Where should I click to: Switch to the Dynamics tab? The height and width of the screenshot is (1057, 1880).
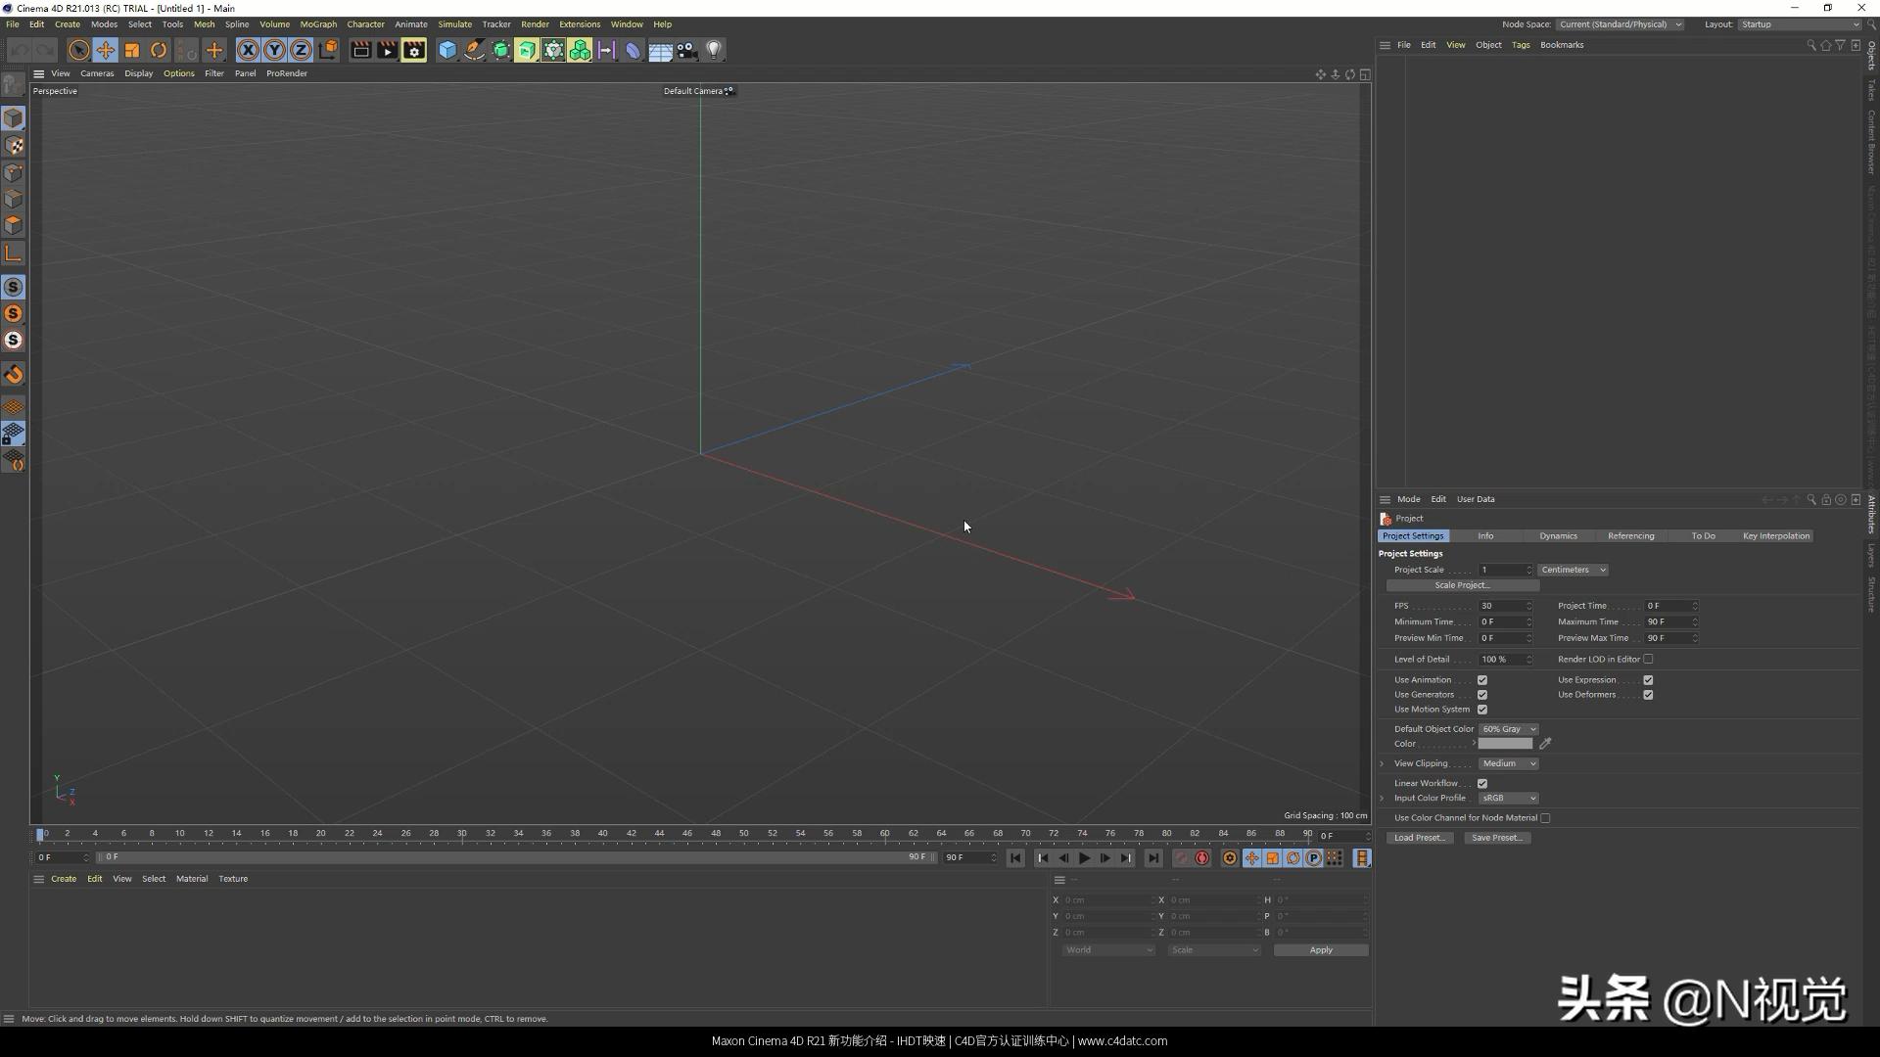coord(1558,536)
